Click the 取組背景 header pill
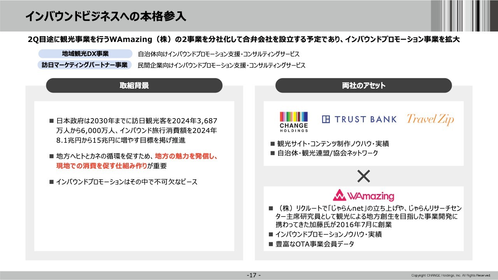Viewport: 498px width, 280px height. (134, 86)
